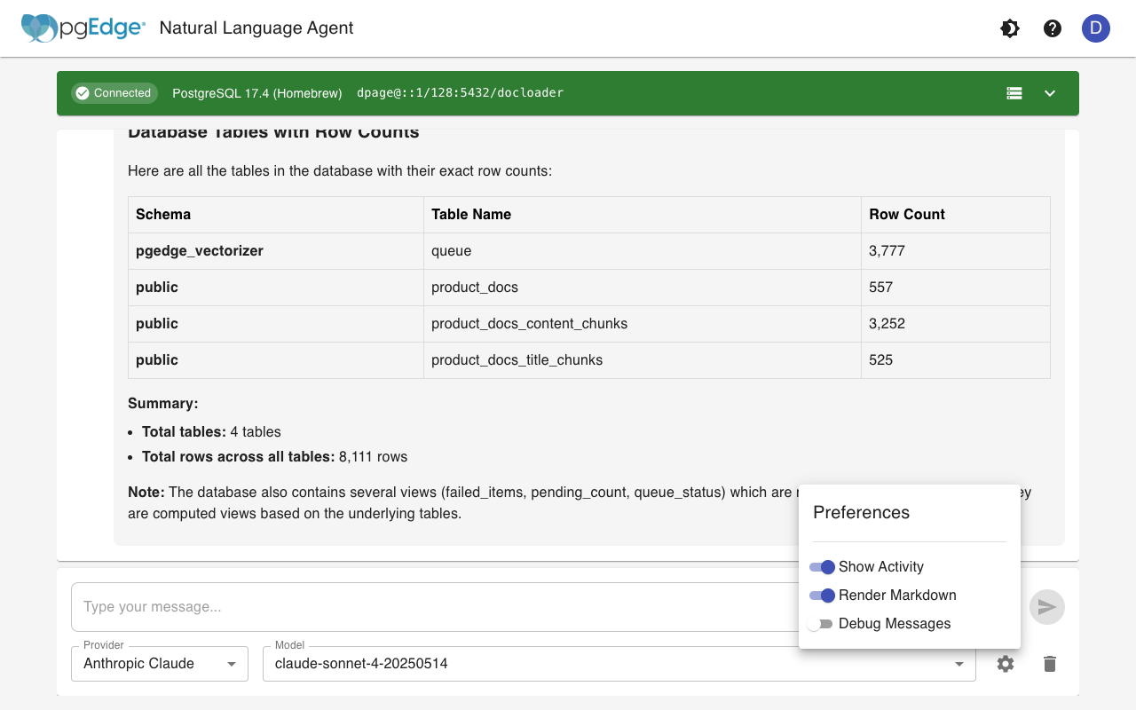Click the product_docs_content_chunks table cell

pyautogui.click(x=529, y=324)
